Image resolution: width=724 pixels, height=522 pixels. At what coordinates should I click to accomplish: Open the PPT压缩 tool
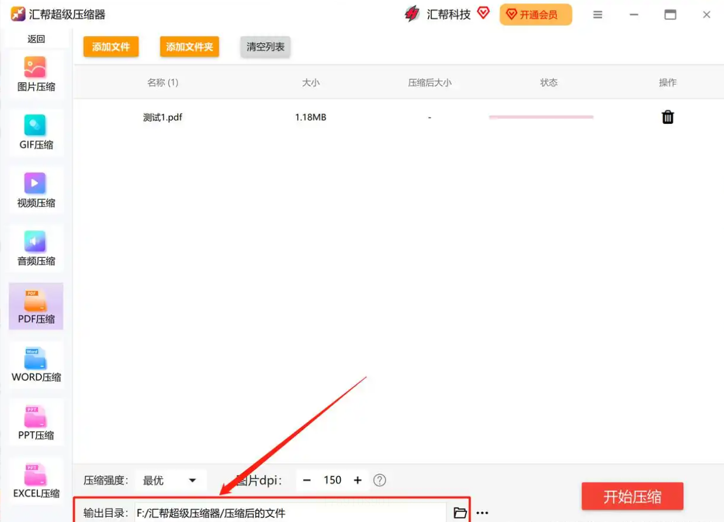pyautogui.click(x=36, y=423)
